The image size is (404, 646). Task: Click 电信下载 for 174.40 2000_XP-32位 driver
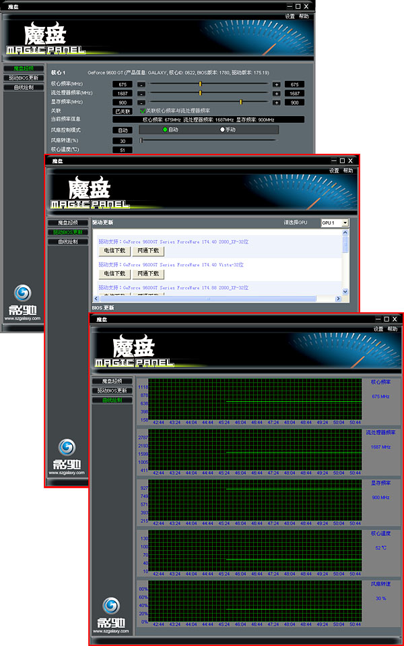tap(114, 250)
